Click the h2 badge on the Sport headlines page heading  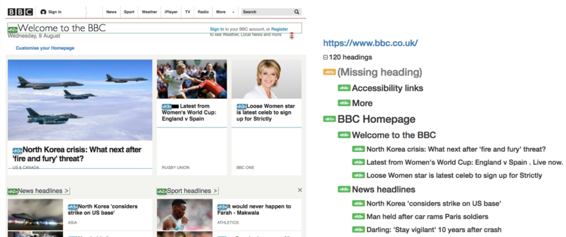click(x=162, y=191)
